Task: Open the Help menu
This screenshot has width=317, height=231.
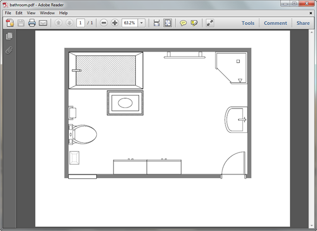Action: click(63, 13)
